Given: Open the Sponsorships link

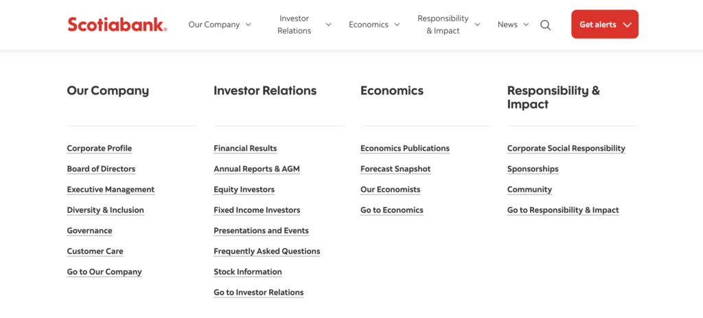Looking at the screenshot, I should pyautogui.click(x=533, y=169).
